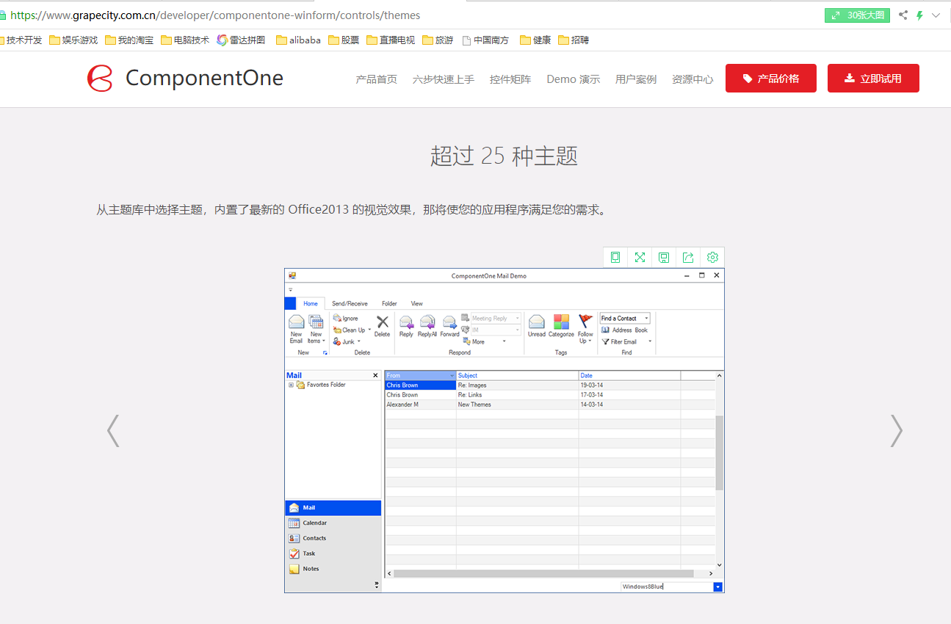Select Mail in the navigation pane
The image size is (951, 624).
(x=333, y=508)
